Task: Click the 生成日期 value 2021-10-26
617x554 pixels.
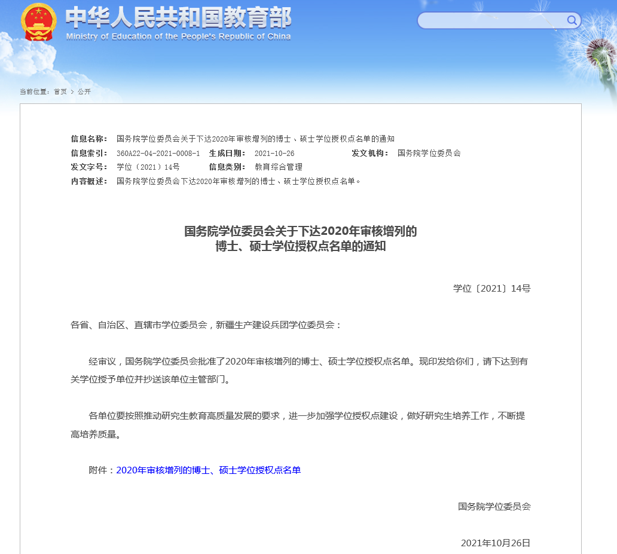Action: click(274, 153)
